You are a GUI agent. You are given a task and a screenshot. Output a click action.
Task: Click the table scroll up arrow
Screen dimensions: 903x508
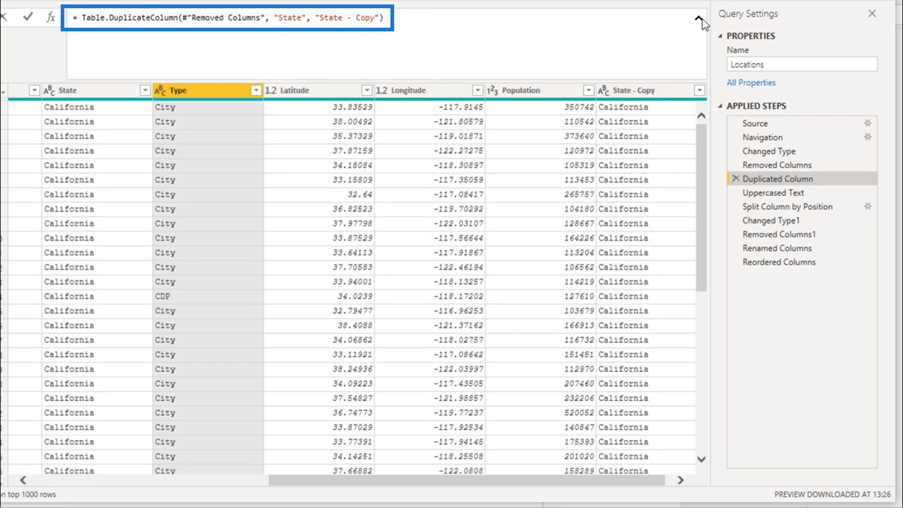[701, 115]
